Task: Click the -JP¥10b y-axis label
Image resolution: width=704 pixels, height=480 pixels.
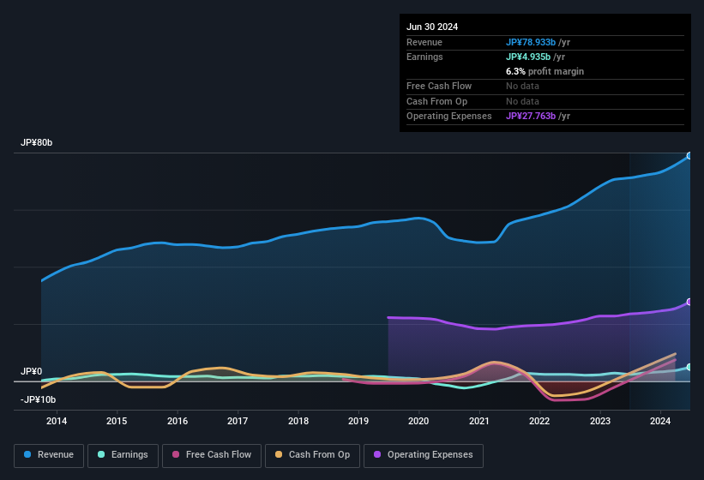Action: pos(39,399)
